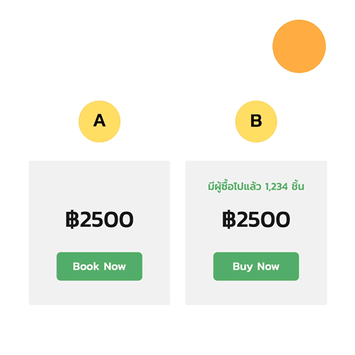The width and height of the screenshot is (355, 355).
Task: Select the yellow A badge
Action: pyautogui.click(x=99, y=122)
